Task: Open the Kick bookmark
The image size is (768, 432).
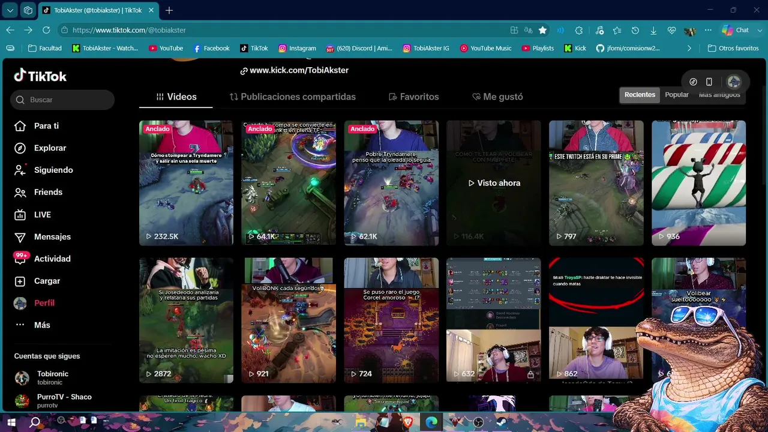Action: (575, 48)
